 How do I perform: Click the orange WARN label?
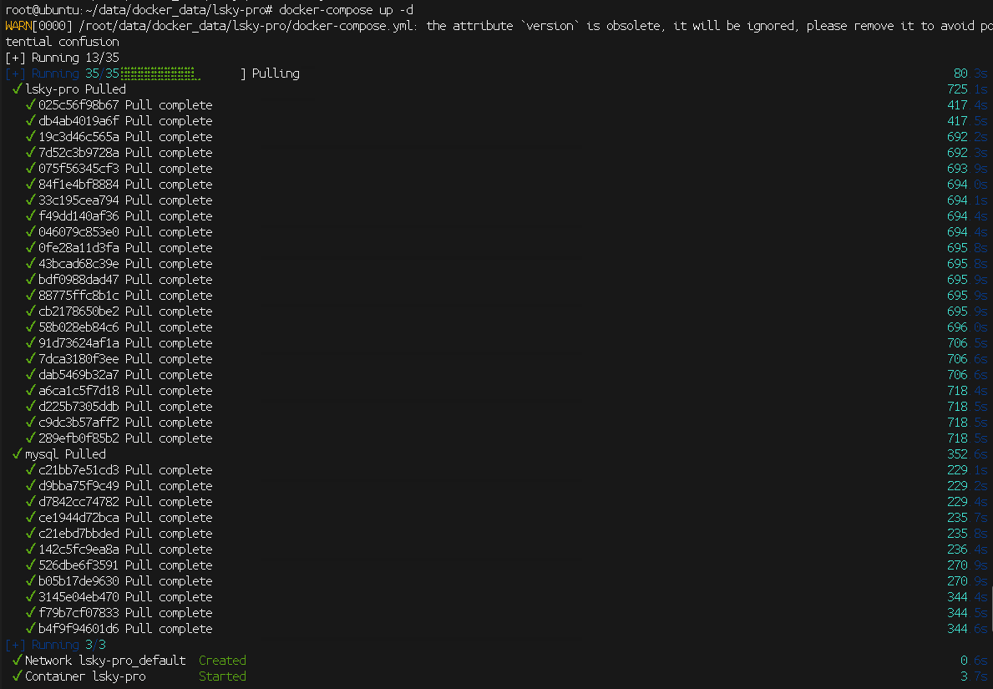[x=18, y=26]
